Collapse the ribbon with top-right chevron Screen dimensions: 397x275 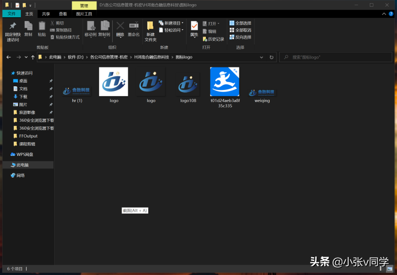(384, 14)
